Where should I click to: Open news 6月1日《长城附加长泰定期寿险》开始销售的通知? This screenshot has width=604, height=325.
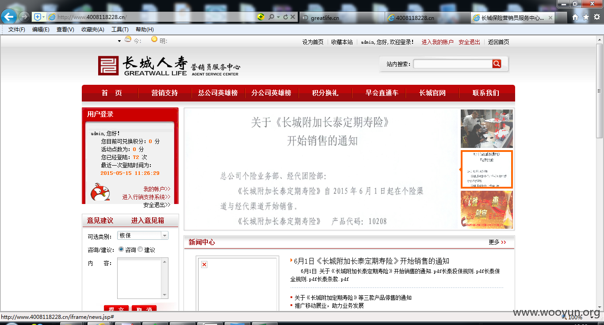pyautogui.click(x=371, y=261)
